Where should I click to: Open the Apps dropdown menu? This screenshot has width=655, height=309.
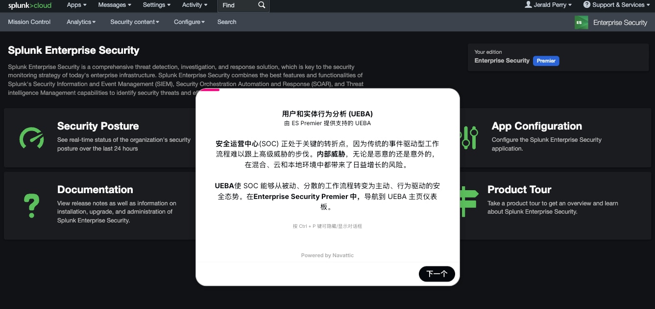point(76,5)
